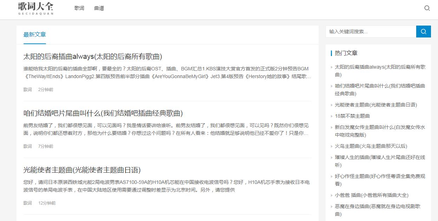Open the 歌词 navigation menu item
Viewport: 438px width, 221px height.
[79, 8]
